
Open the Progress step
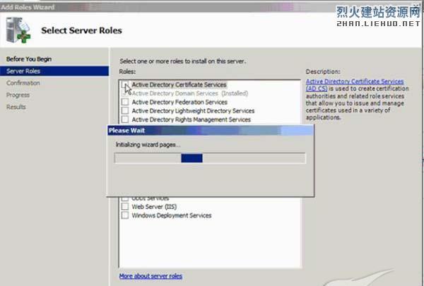(18, 95)
